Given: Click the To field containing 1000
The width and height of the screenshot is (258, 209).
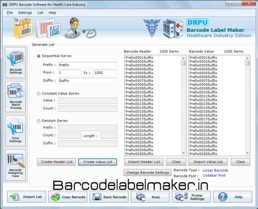Looking at the screenshot, I should point(105,73).
